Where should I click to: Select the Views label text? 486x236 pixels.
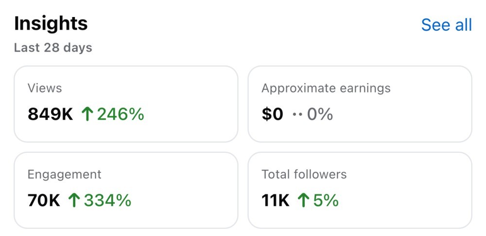point(45,88)
